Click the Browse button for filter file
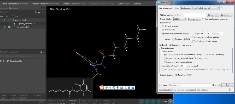This screenshot has width=235, height=104. click(x=226, y=15)
